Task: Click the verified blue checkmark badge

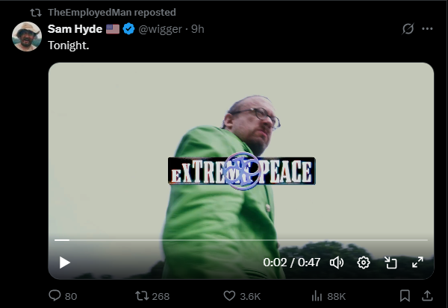Action: [128, 29]
